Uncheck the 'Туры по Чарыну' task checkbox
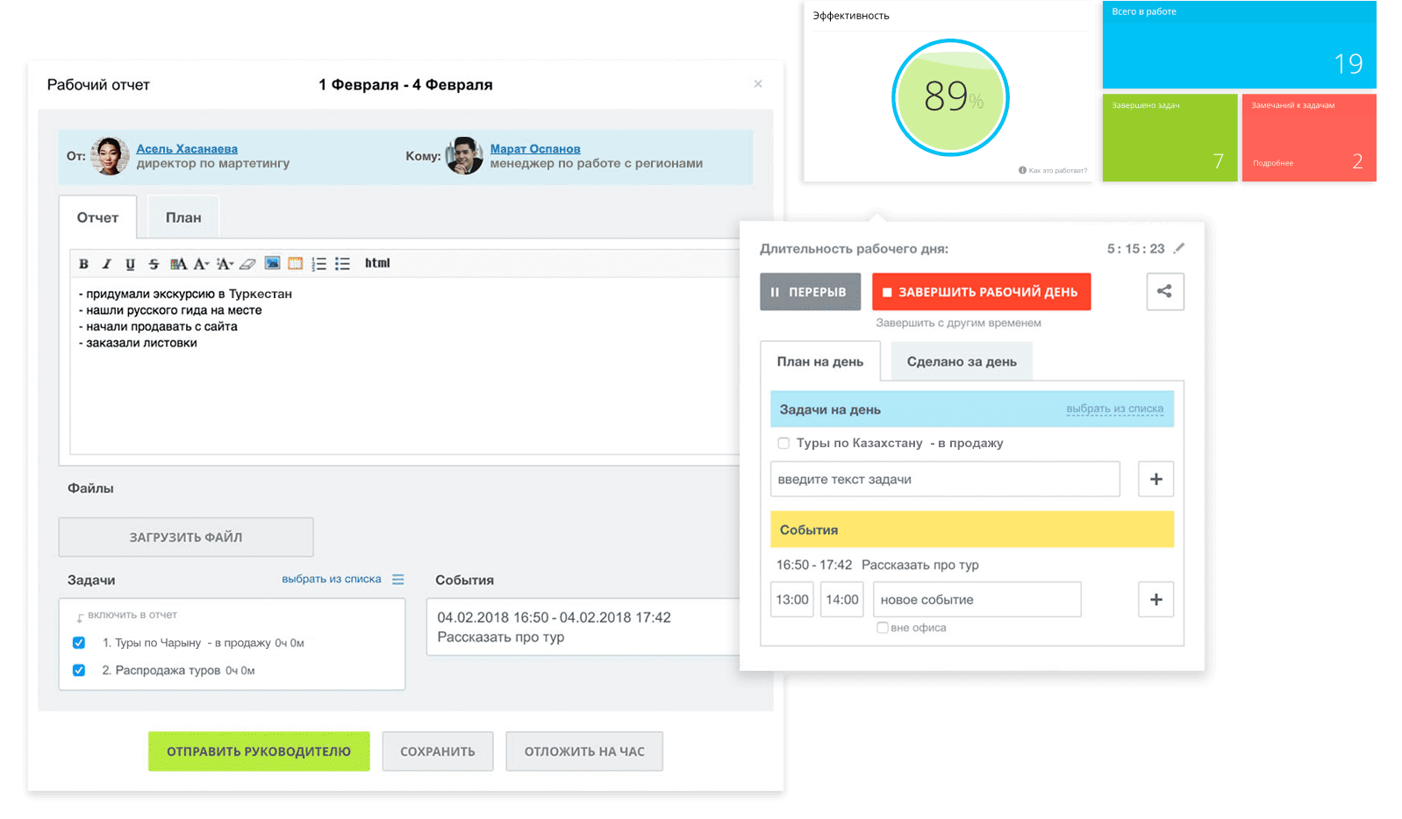Image resolution: width=1402 pixels, height=819 pixels. [79, 643]
